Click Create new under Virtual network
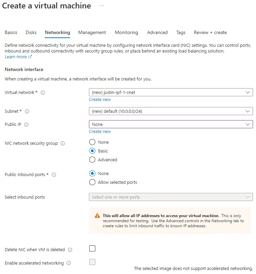Viewport: 256px width, 274px height. 100,100
